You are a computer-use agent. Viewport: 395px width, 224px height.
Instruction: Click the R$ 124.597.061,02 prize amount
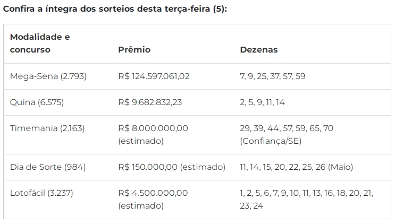point(154,76)
